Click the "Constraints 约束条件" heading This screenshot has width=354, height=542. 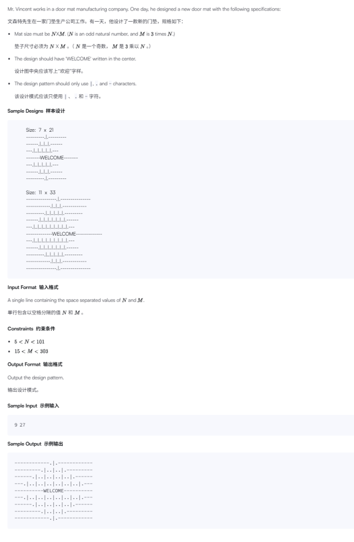(x=31, y=329)
